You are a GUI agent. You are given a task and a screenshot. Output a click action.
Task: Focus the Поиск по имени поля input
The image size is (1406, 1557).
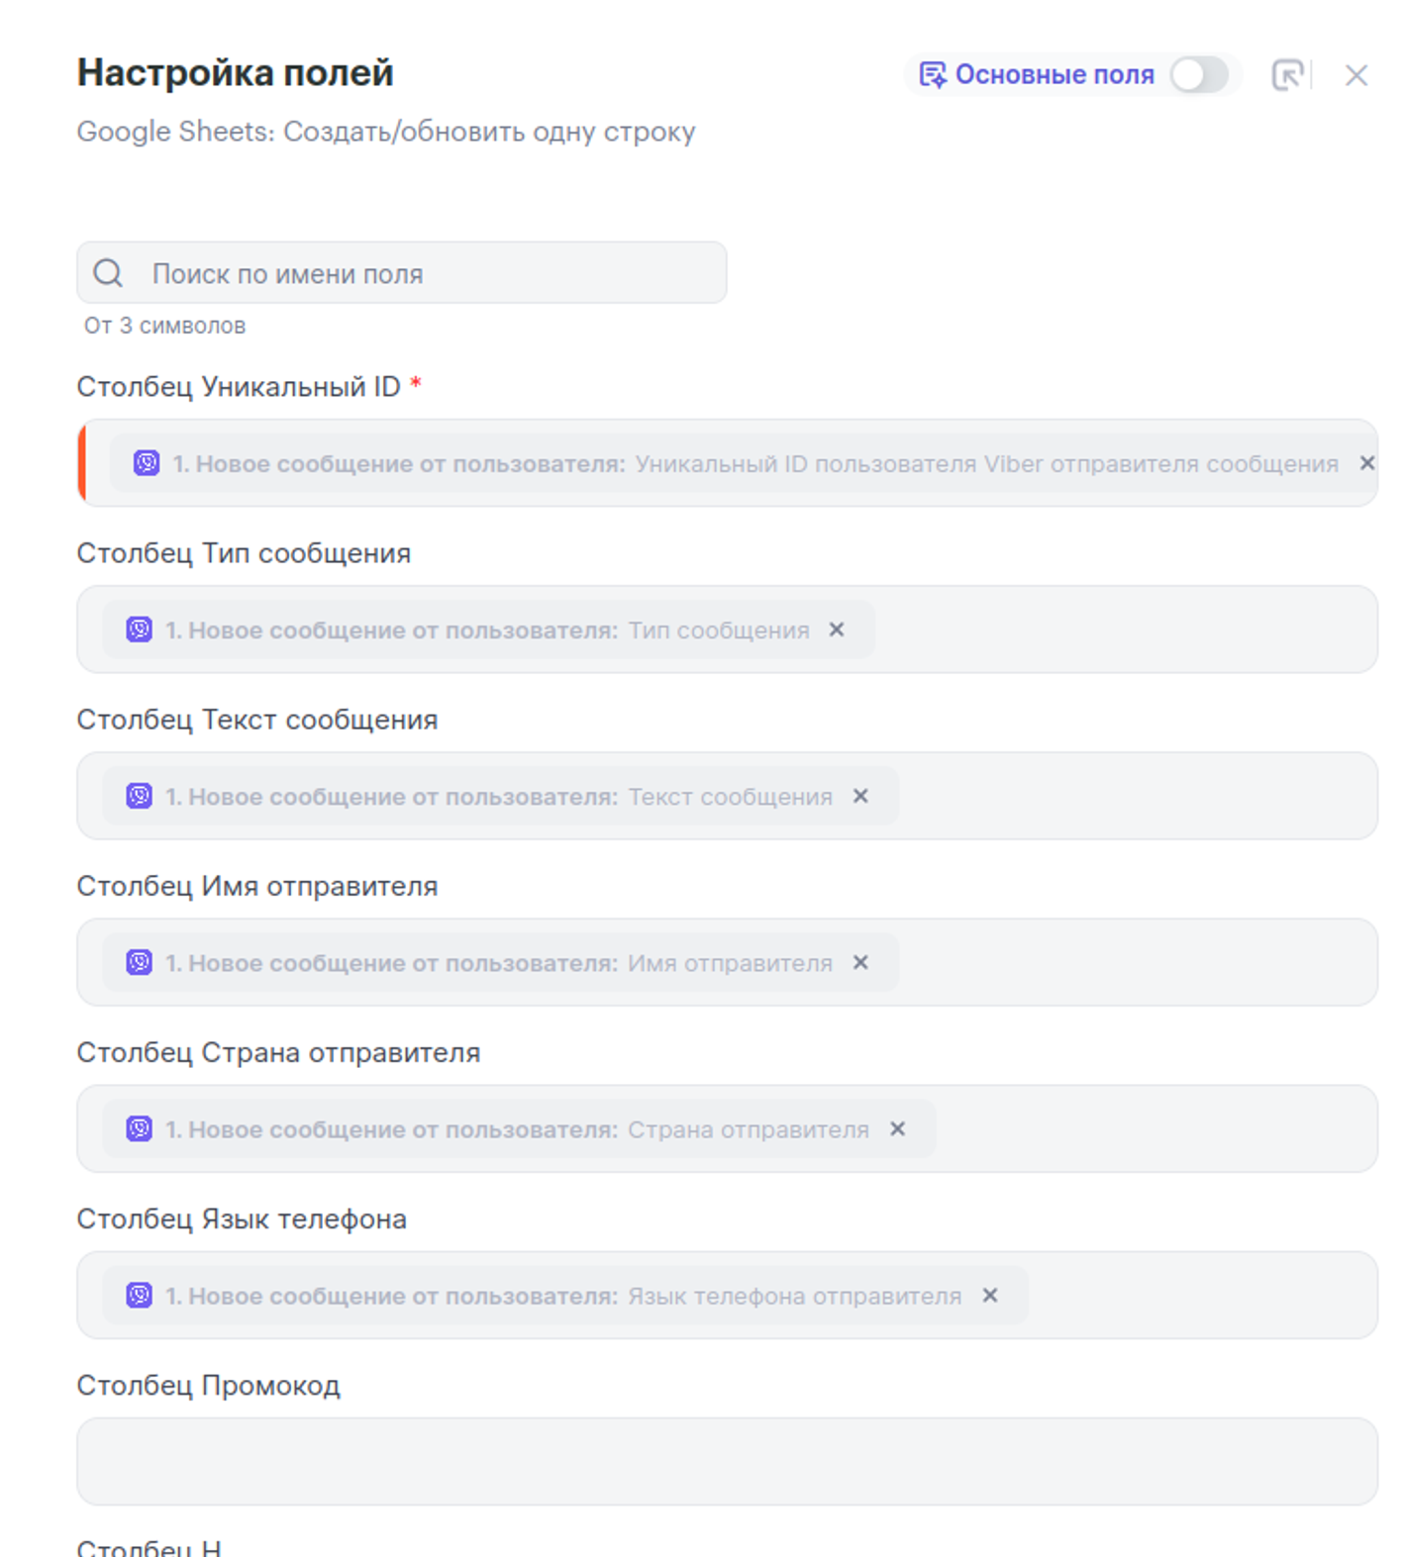click(x=426, y=273)
